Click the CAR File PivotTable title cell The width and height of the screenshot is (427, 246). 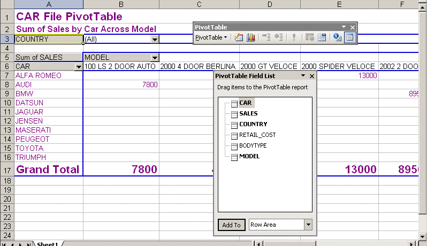coord(69,17)
